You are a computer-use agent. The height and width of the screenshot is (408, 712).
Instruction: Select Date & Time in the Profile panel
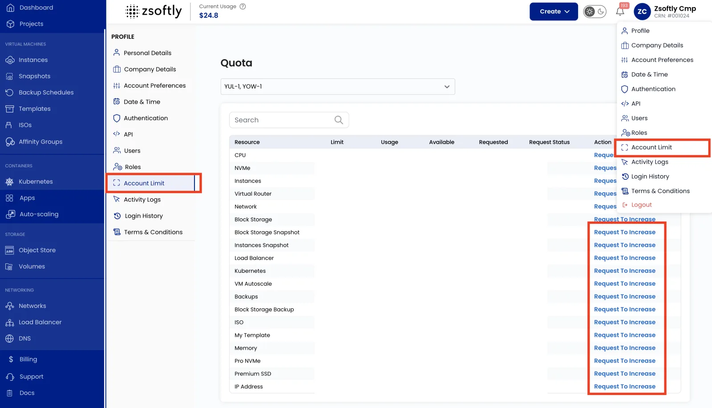pyautogui.click(x=136, y=102)
